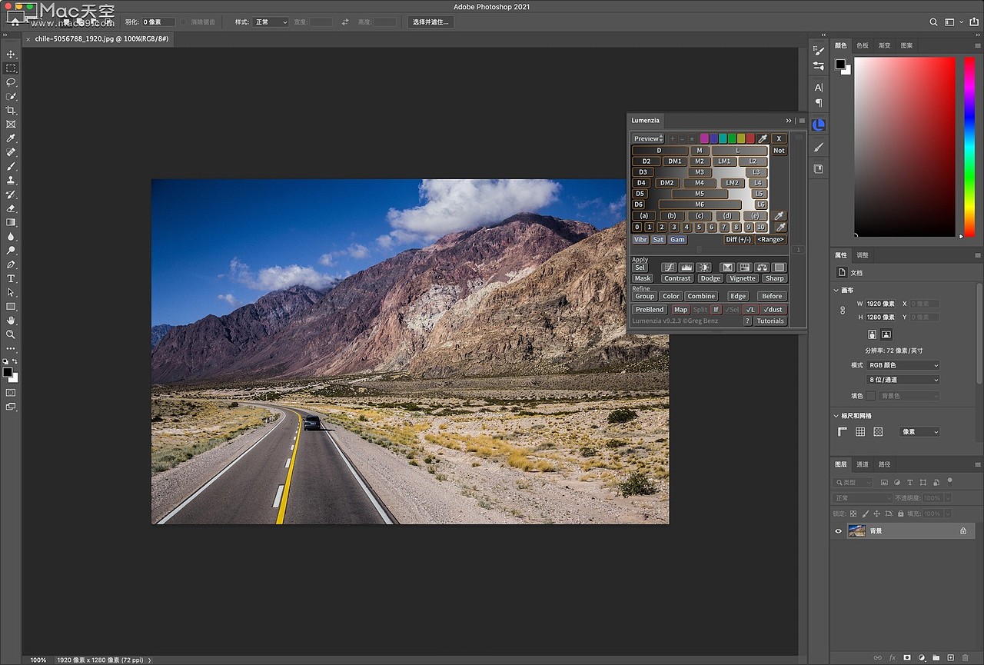
Task: Open the 8位/通道 bit depth dropdown
Action: click(x=903, y=379)
